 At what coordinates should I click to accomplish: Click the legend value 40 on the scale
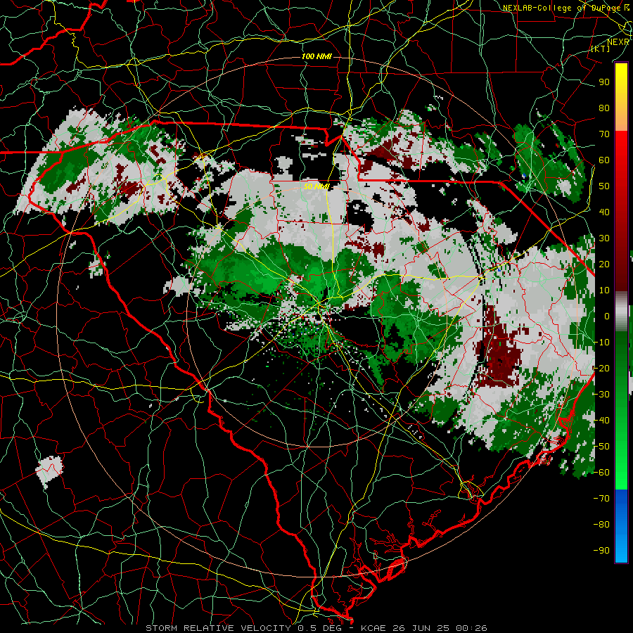pos(604,212)
